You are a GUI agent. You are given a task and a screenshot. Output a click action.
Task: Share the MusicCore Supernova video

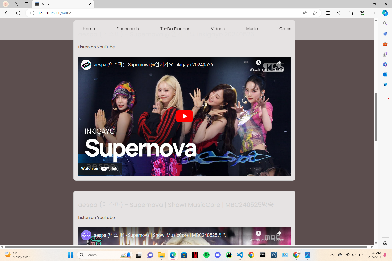(x=279, y=236)
